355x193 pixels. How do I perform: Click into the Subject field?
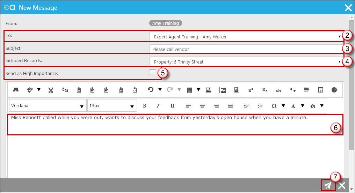pyautogui.click(x=246, y=49)
